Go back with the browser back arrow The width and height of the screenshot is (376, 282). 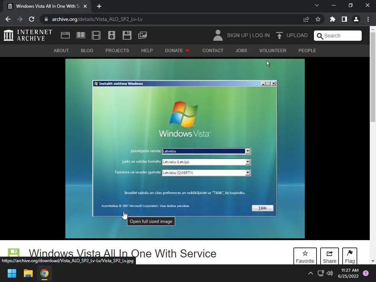pos(8,19)
